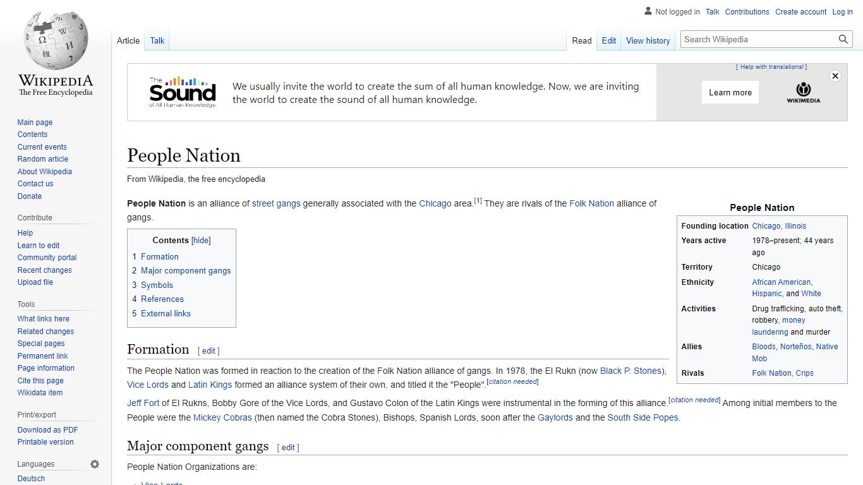The width and height of the screenshot is (863, 485).
Task: Open About Wikipedia link
Action: [x=44, y=172]
